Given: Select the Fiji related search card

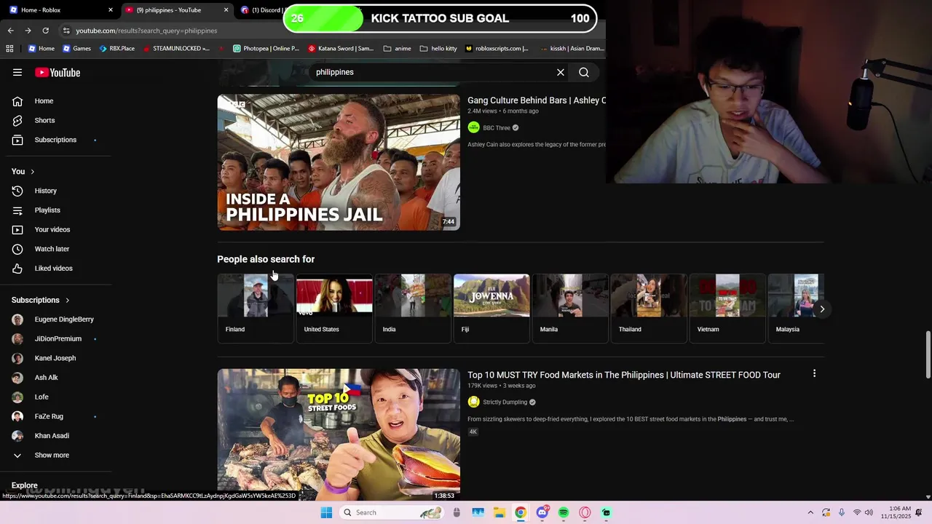Looking at the screenshot, I should [491, 308].
